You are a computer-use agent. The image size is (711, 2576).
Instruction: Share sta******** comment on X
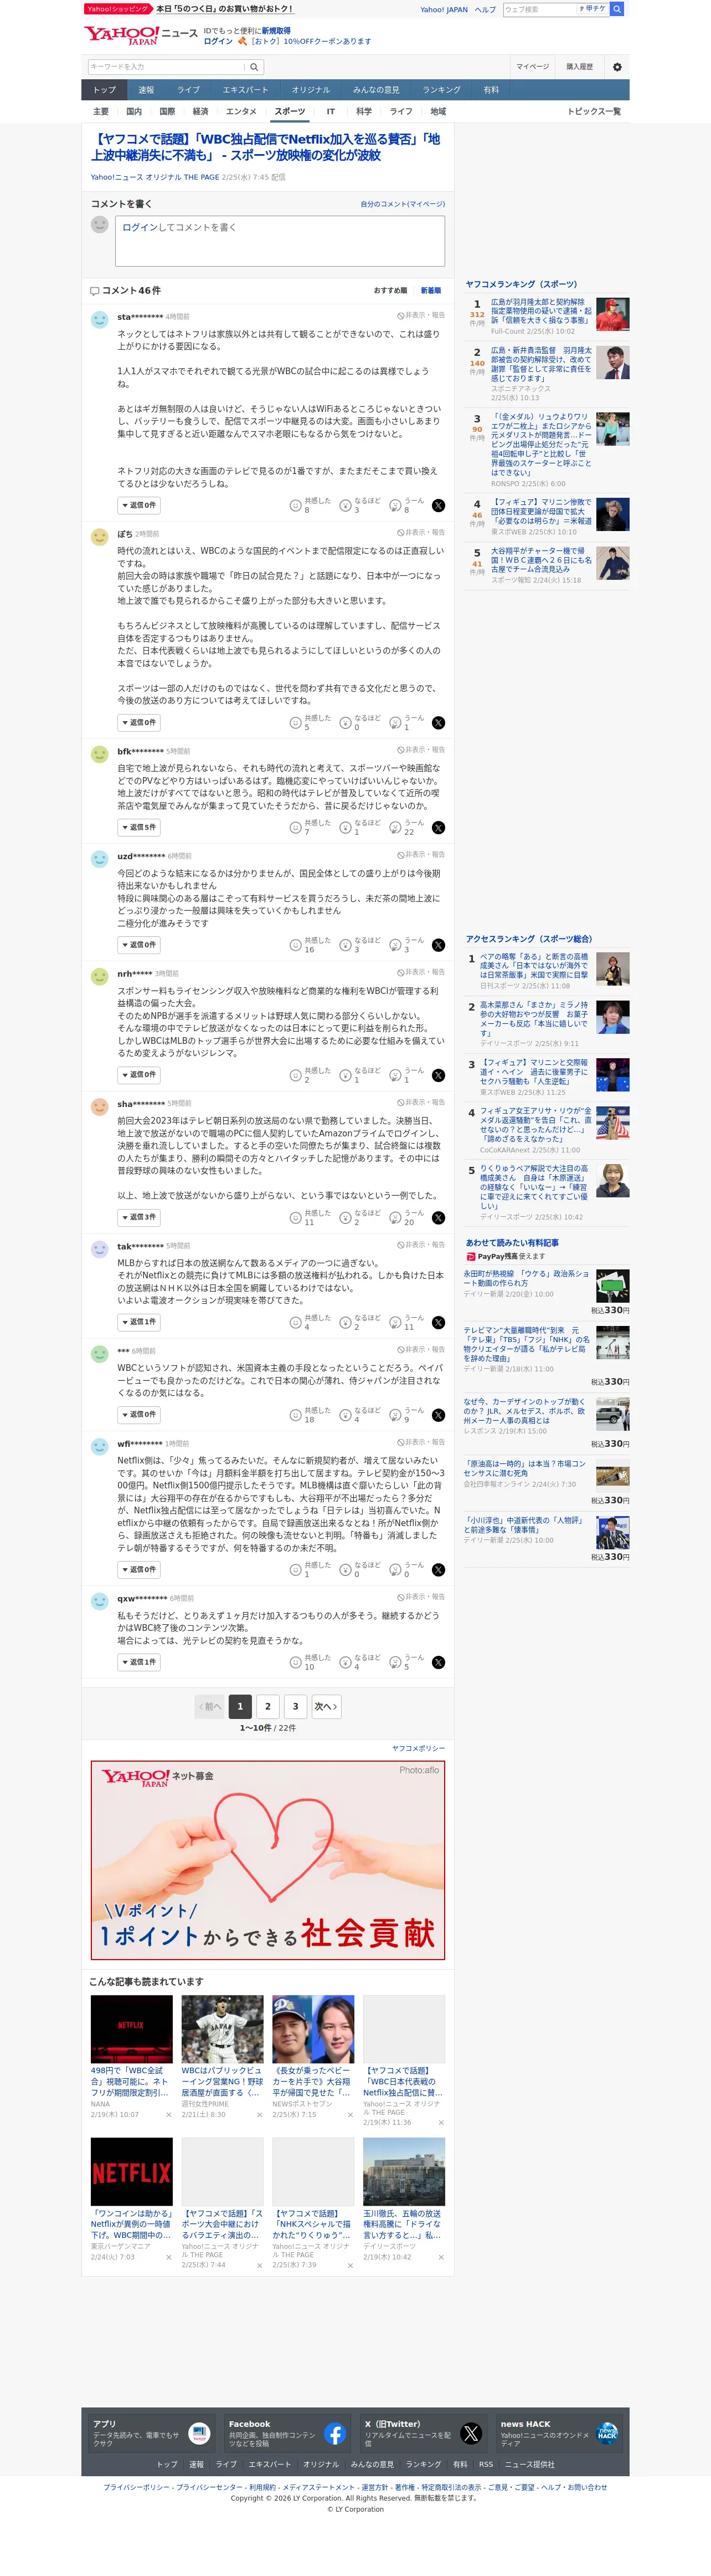(439, 506)
